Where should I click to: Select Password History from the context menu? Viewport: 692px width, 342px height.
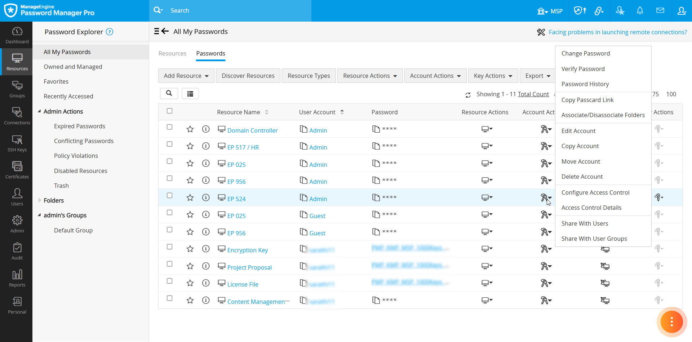pyautogui.click(x=585, y=84)
